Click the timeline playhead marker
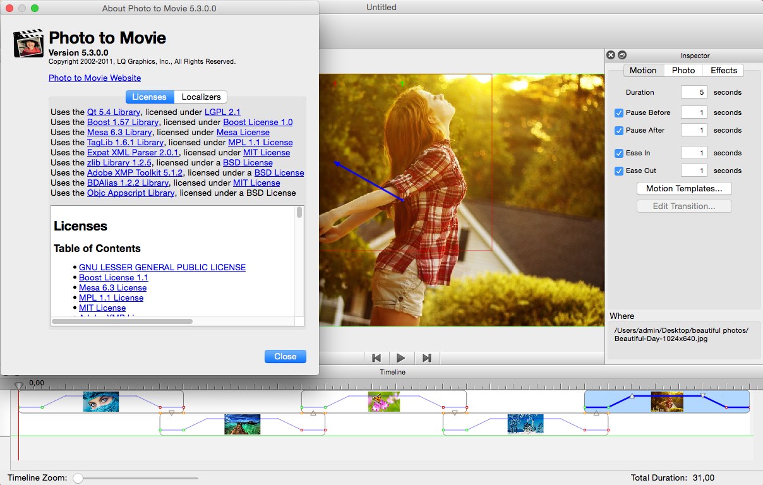 tap(19, 385)
